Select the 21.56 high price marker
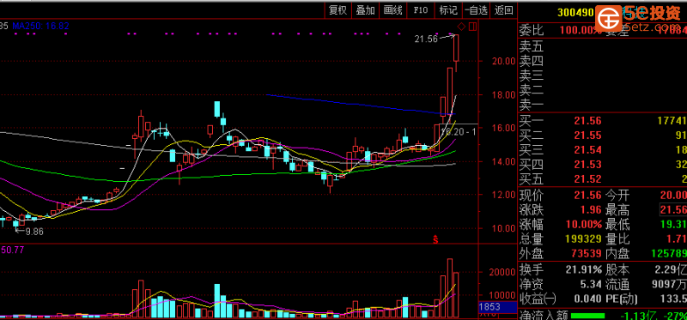Image resolution: width=687 pixels, height=320 pixels. click(x=426, y=39)
